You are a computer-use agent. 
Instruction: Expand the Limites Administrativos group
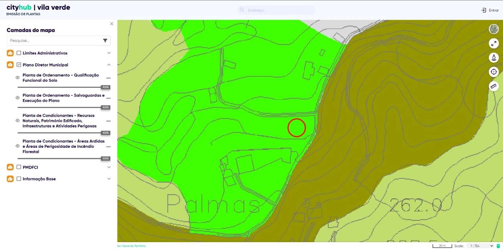pyautogui.click(x=109, y=53)
